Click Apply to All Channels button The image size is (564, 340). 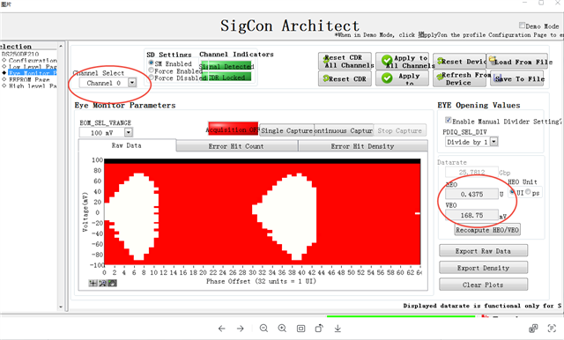[403, 61]
